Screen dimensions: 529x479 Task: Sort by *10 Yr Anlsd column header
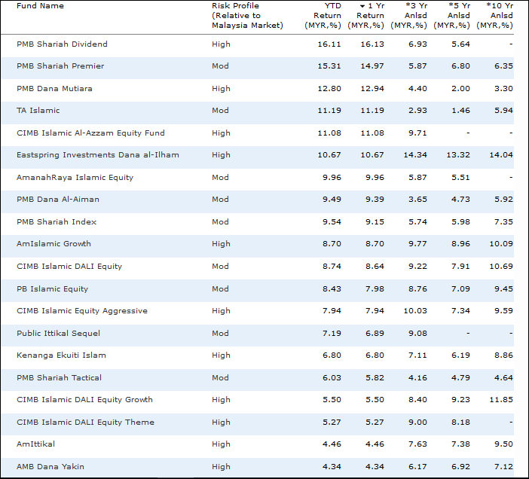click(495, 16)
